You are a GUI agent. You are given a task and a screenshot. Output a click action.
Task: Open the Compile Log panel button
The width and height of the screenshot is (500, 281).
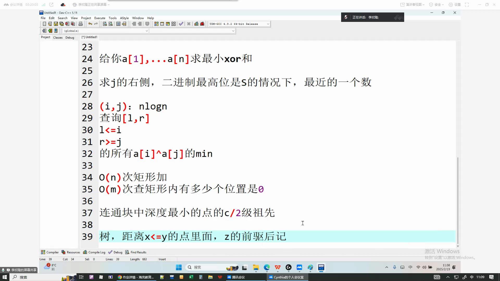click(x=94, y=252)
